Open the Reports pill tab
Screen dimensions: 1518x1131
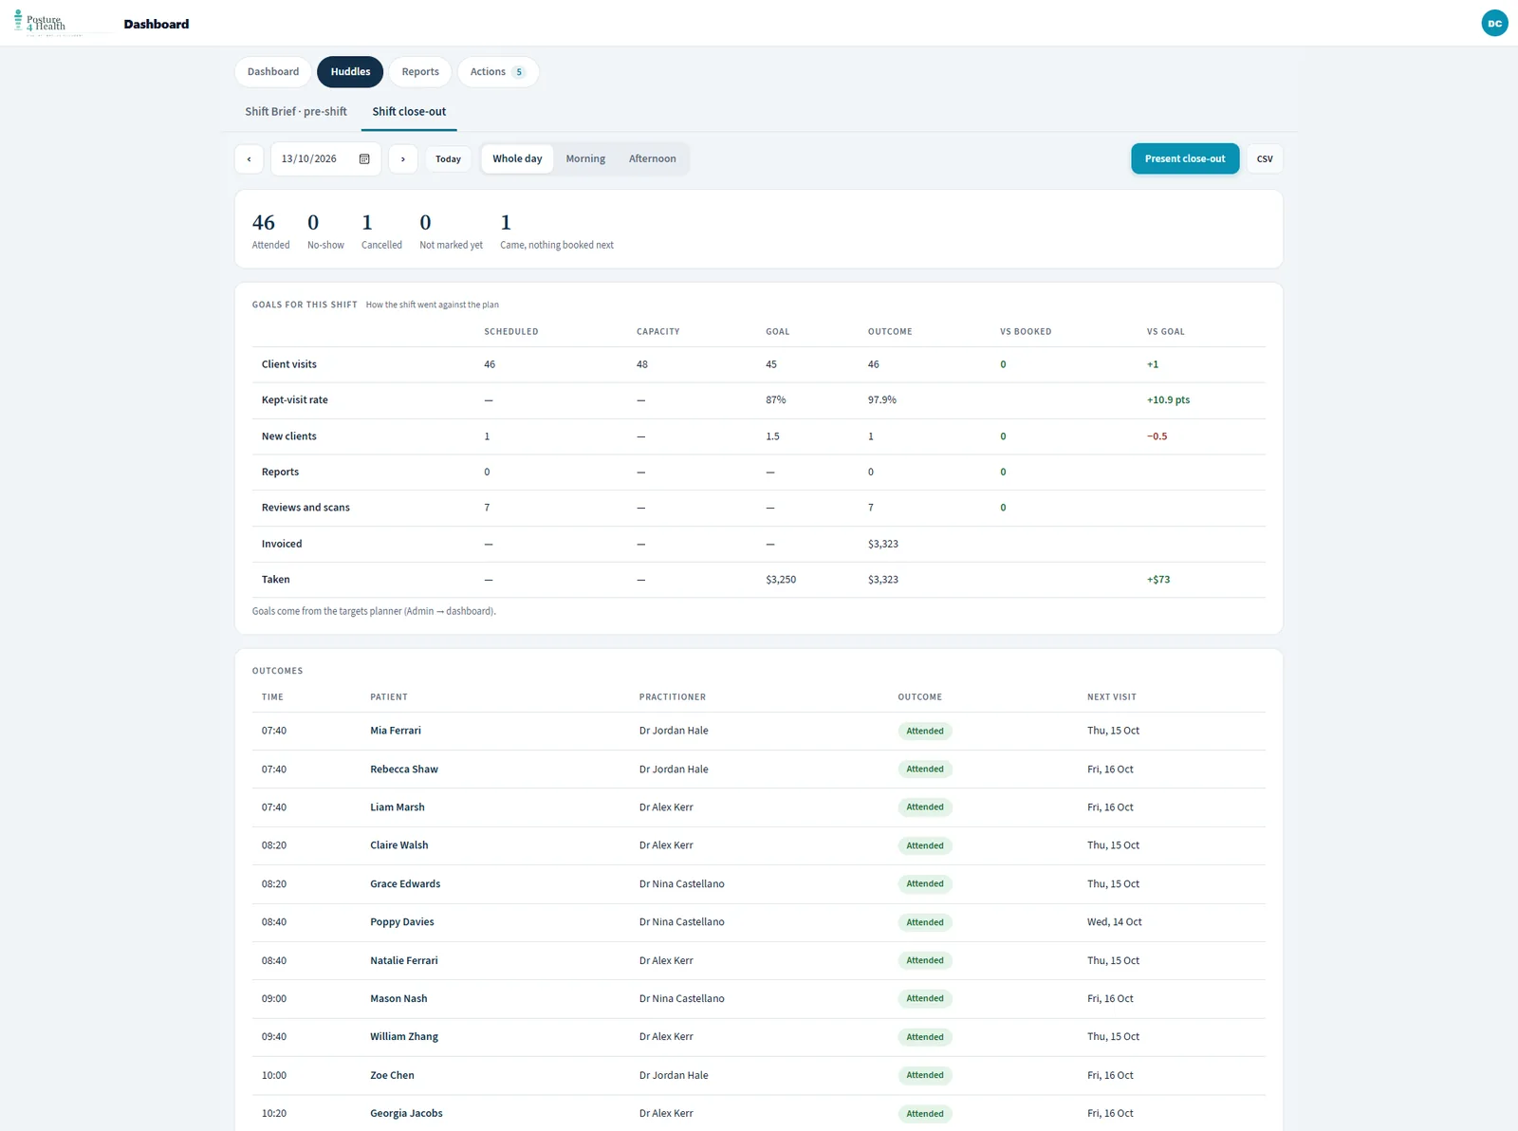[x=420, y=72]
